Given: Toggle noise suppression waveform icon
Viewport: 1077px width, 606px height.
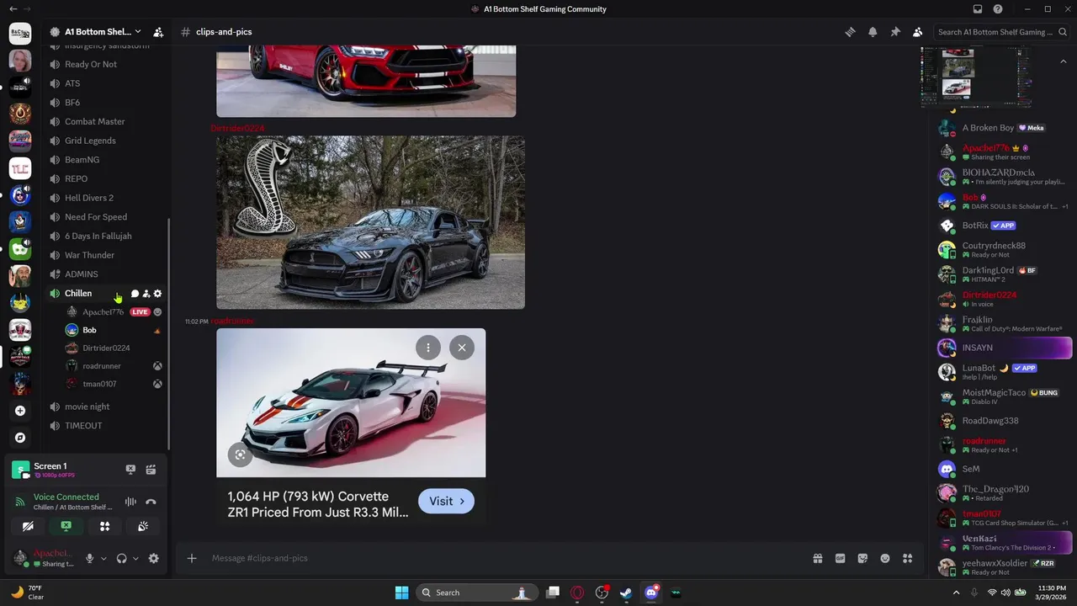Looking at the screenshot, I should click(x=130, y=502).
